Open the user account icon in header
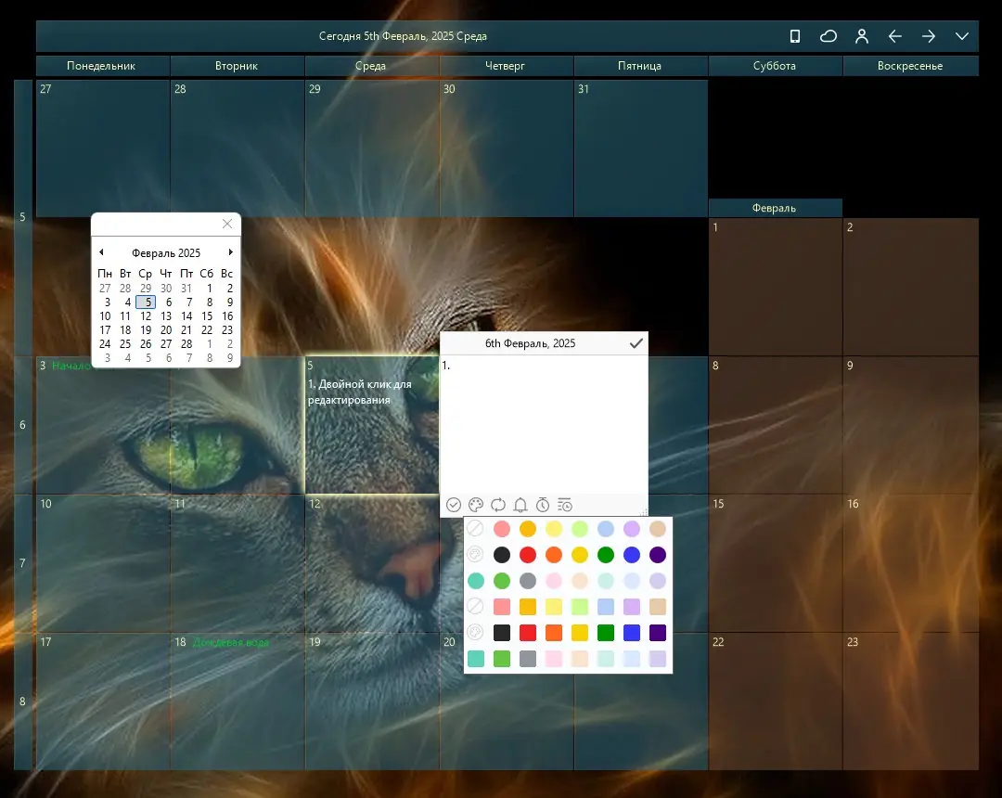Screen dimensions: 1002x798 pos(861,36)
